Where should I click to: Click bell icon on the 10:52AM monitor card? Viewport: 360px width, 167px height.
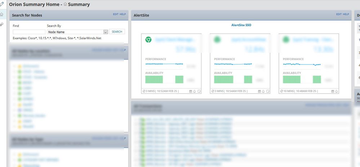click(x=195, y=91)
